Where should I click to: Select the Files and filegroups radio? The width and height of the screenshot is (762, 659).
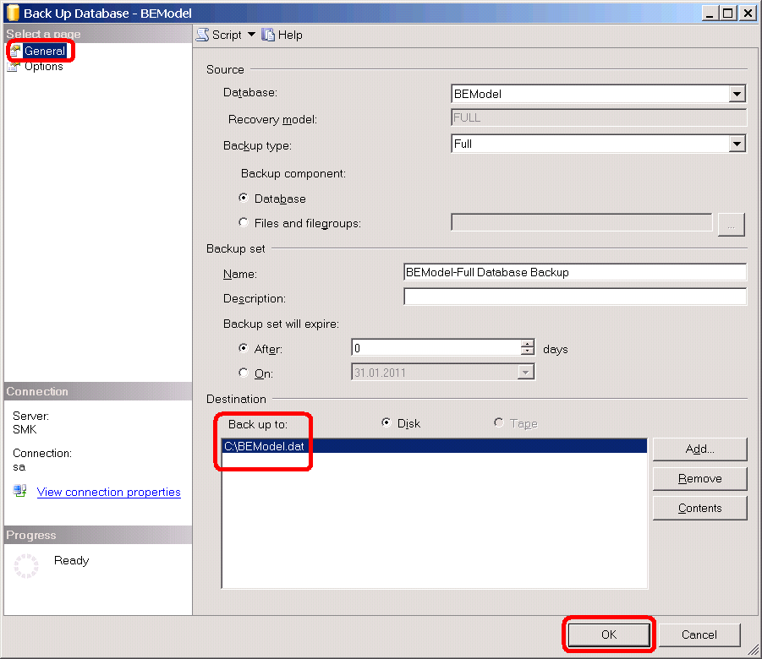tap(244, 223)
